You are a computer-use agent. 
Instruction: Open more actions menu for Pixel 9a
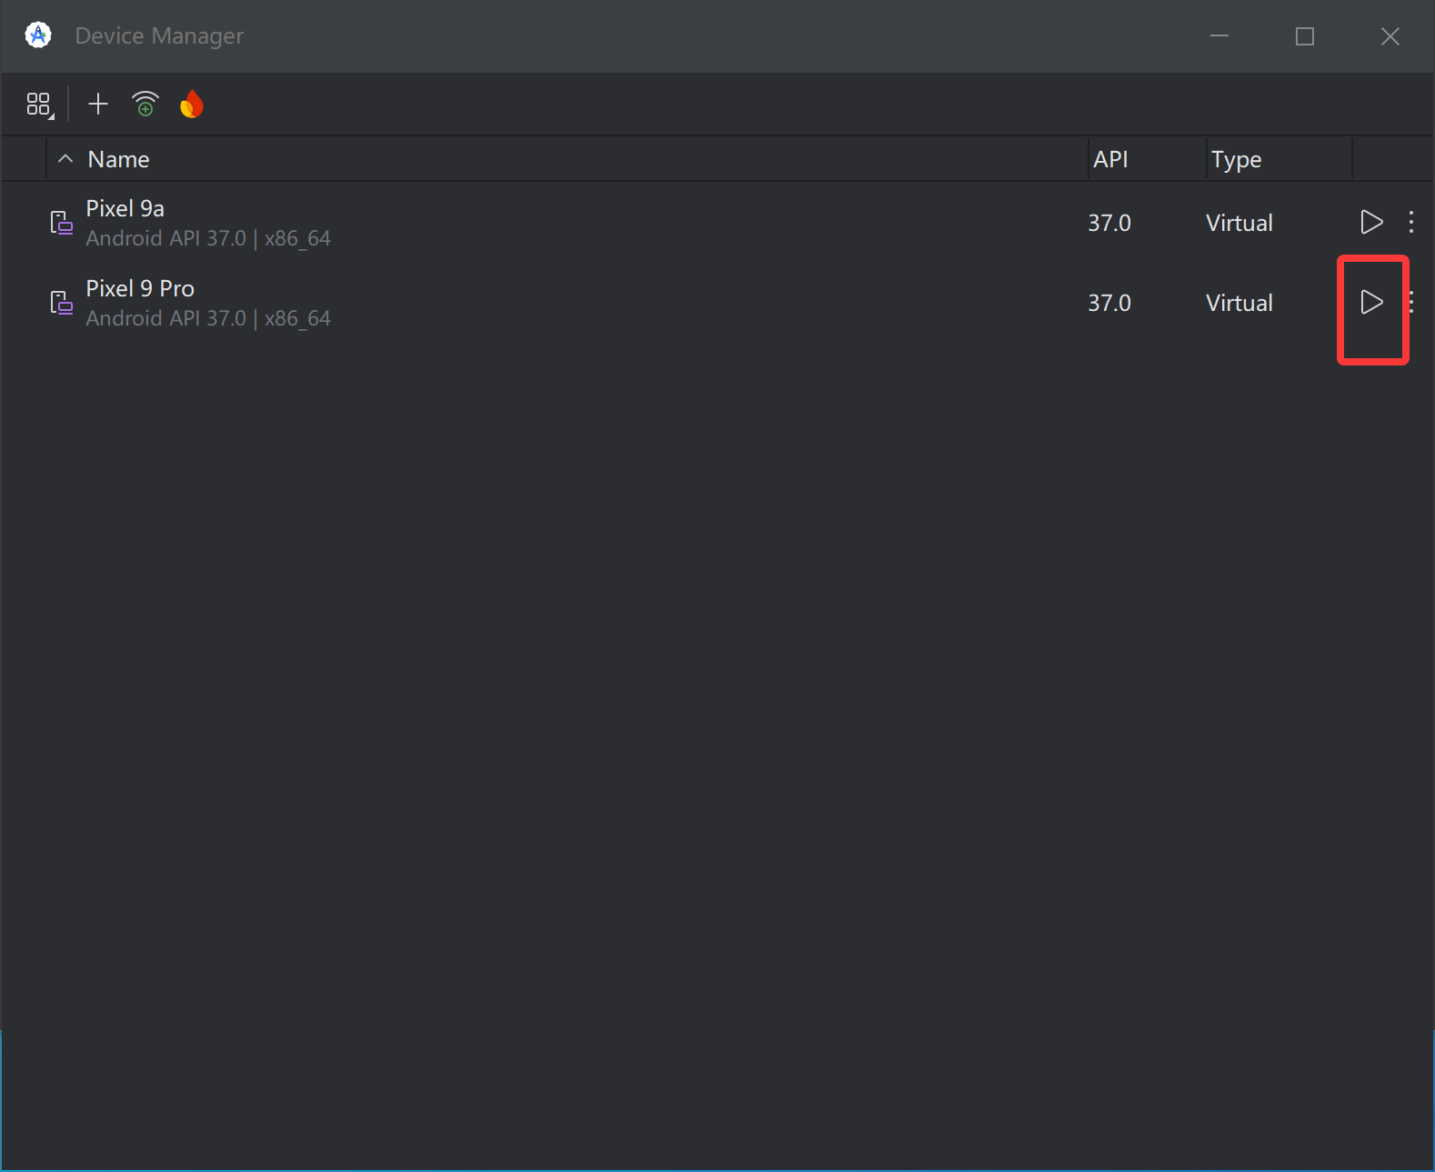pos(1411,222)
